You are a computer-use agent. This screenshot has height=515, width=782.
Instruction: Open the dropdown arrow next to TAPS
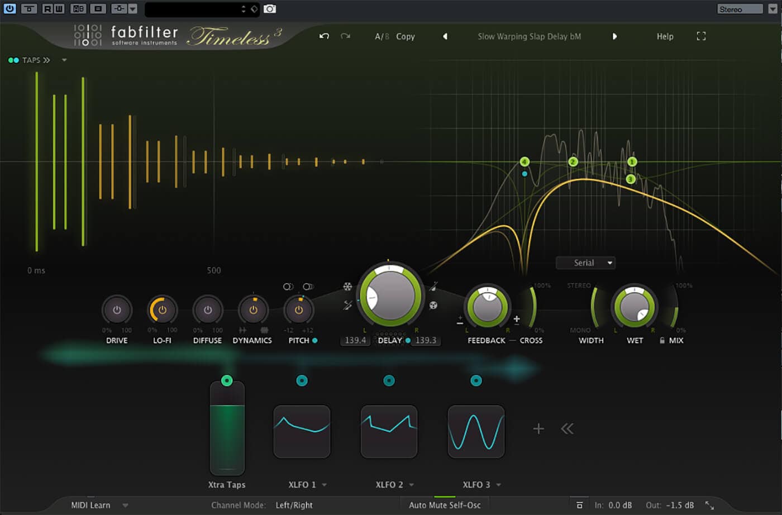[64, 60]
